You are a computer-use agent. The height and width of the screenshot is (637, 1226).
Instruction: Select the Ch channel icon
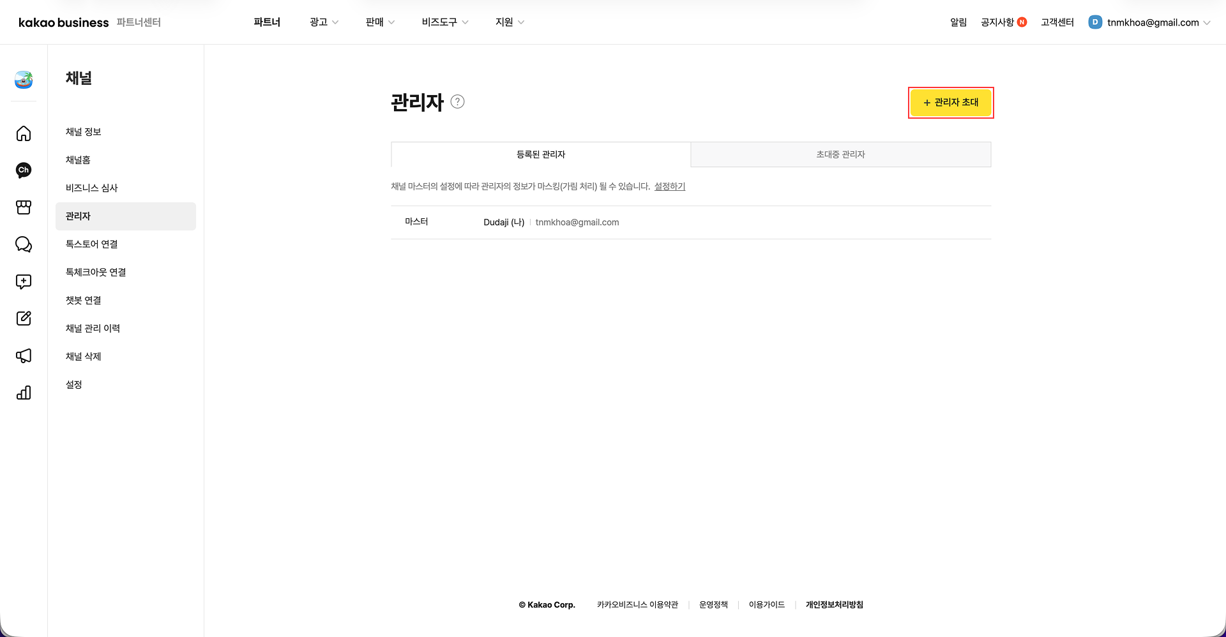(23, 170)
